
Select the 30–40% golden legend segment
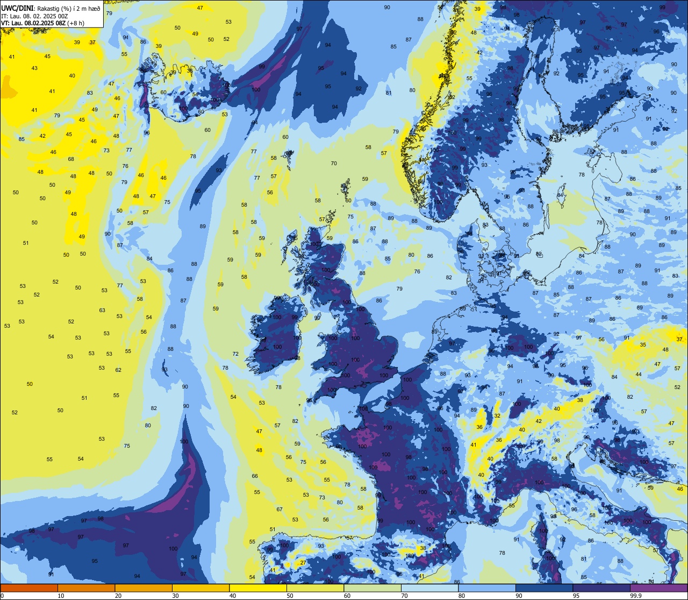coord(200,588)
